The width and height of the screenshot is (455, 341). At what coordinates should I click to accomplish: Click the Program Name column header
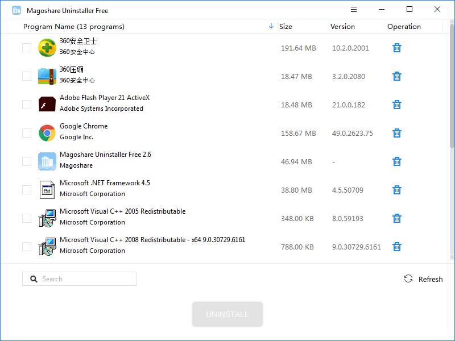coord(74,27)
